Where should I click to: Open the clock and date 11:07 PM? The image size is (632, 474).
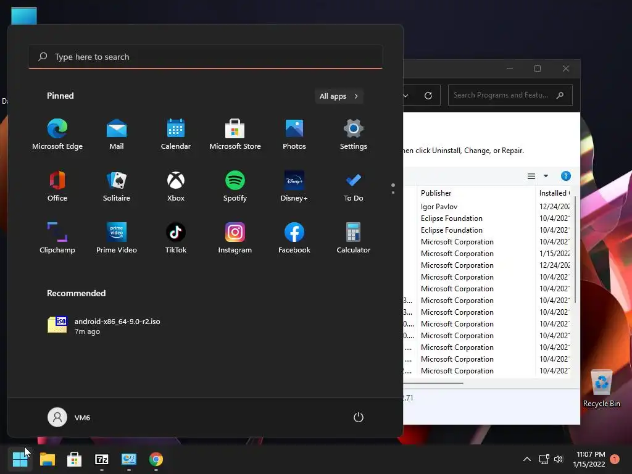click(x=589, y=459)
